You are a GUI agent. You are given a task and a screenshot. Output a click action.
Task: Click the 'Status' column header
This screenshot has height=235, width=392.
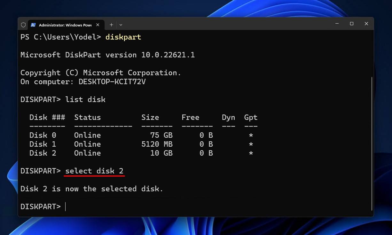[88, 117]
